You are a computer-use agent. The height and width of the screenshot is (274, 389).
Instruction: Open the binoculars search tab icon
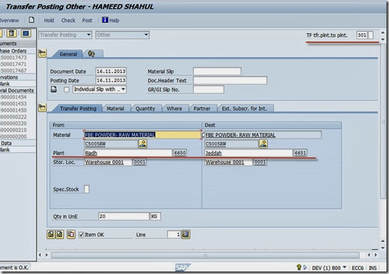coord(92,54)
